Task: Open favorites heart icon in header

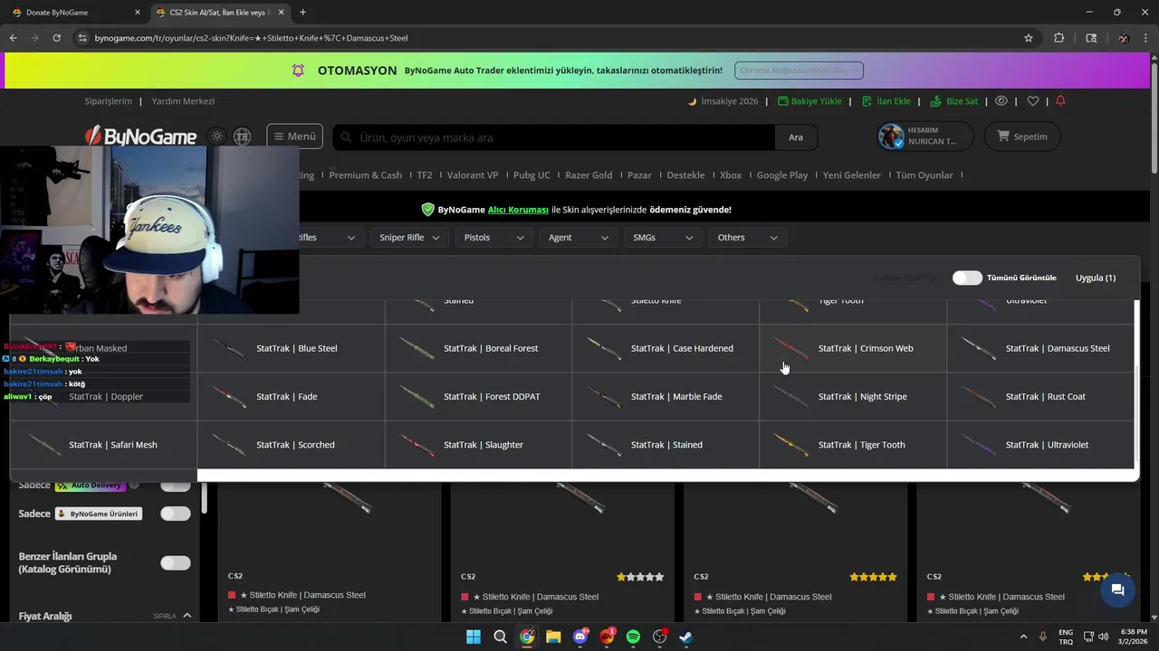Action: coord(1032,101)
